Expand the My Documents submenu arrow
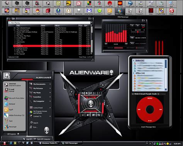 point(50,84)
